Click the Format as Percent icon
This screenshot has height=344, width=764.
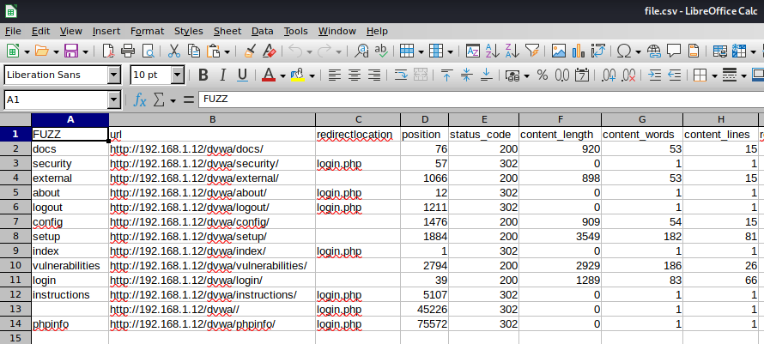542,75
